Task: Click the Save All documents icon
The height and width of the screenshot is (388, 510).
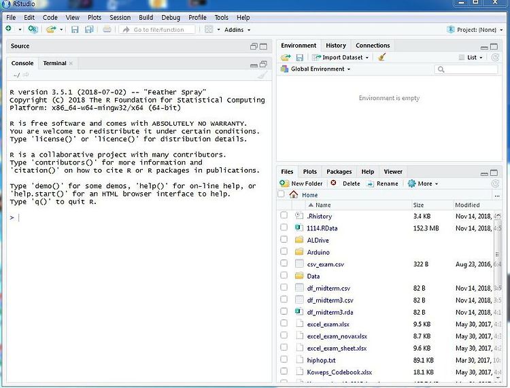Action: [x=89, y=30]
